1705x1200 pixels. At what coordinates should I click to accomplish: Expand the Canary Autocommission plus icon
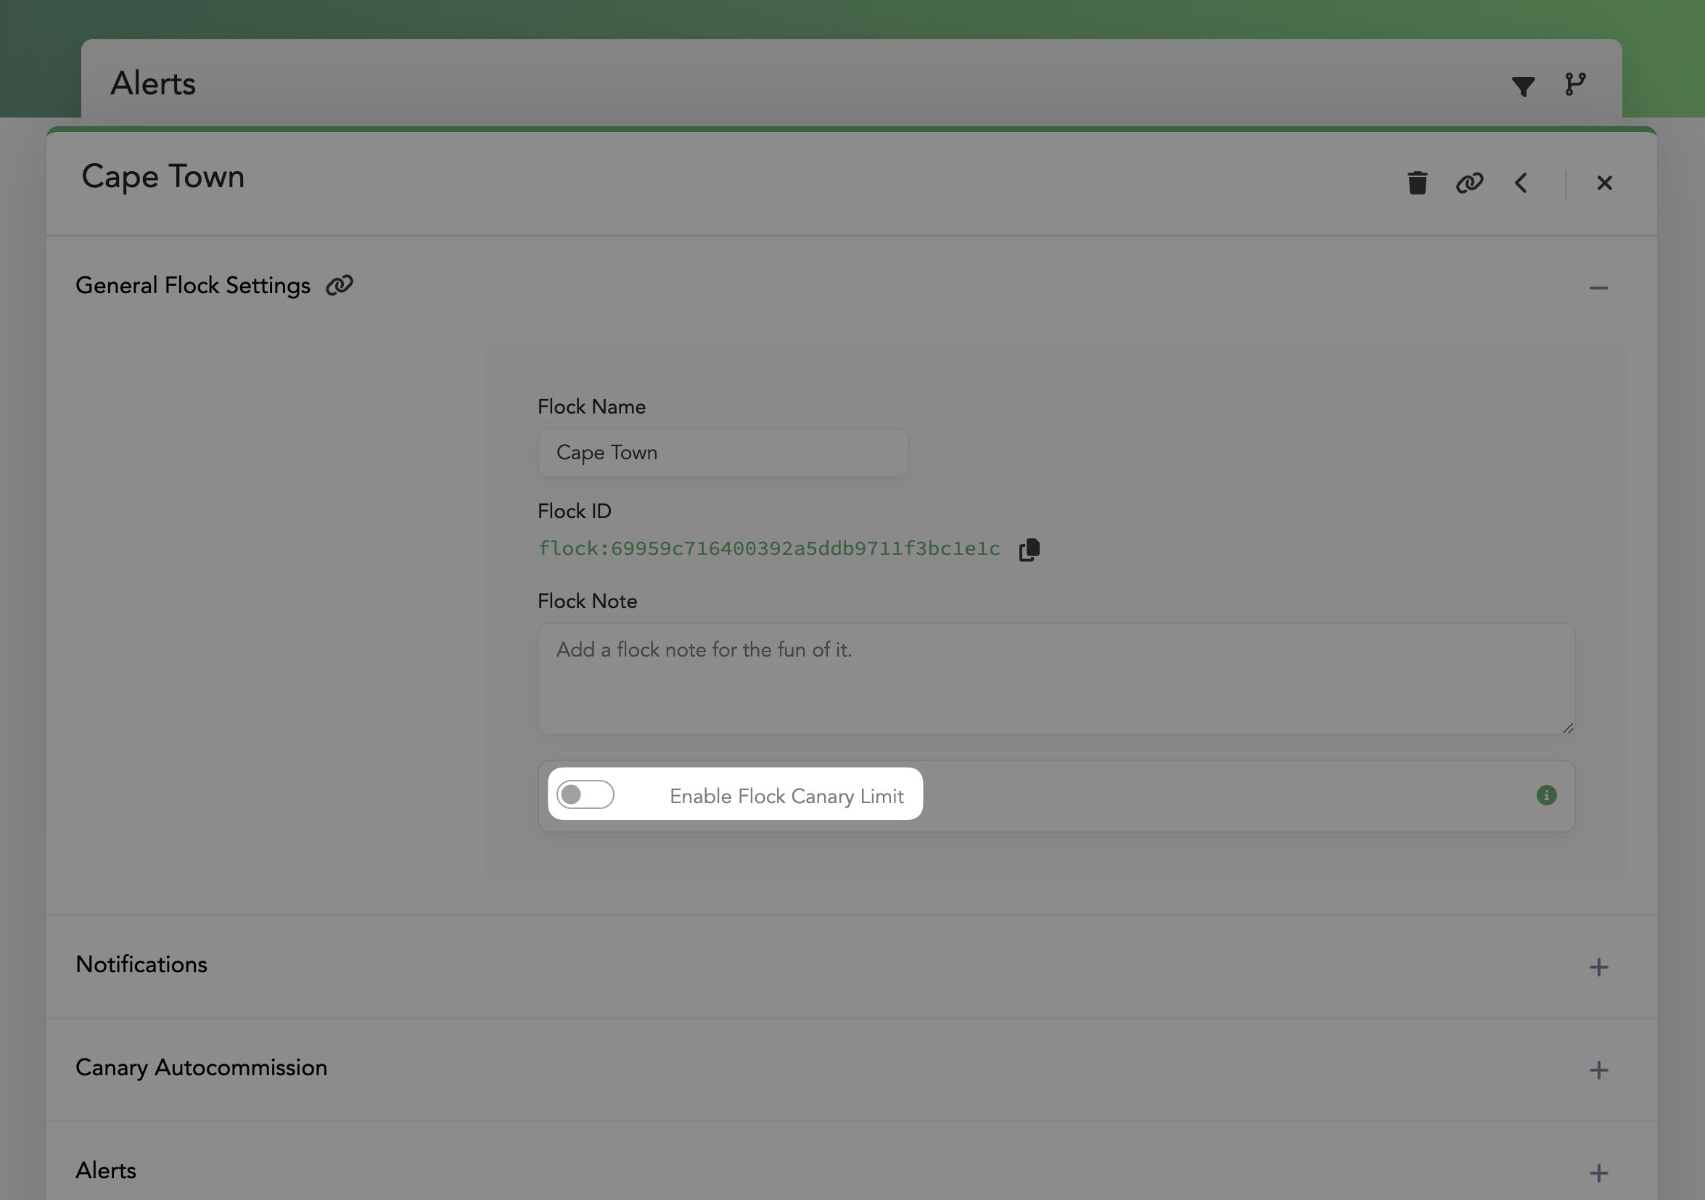pyautogui.click(x=1598, y=1070)
